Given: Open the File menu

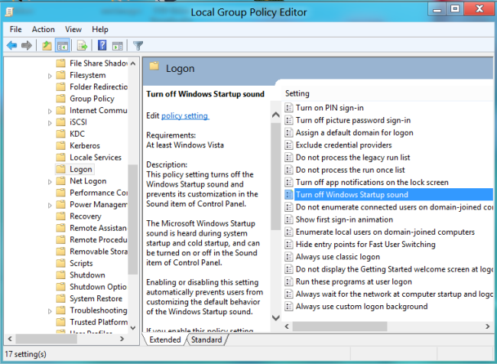Looking at the screenshot, I should point(15,30).
